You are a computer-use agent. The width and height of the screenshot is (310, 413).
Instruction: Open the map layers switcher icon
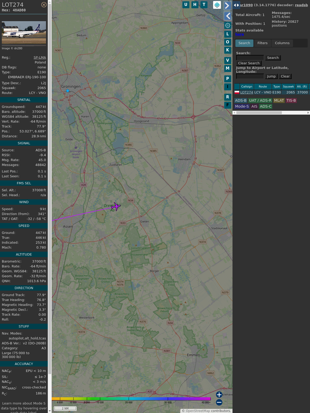[x=217, y=5]
